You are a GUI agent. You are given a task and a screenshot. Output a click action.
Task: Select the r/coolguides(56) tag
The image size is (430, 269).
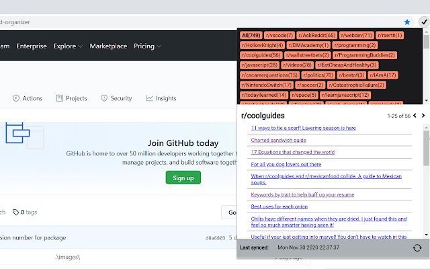pyautogui.click(x=261, y=55)
